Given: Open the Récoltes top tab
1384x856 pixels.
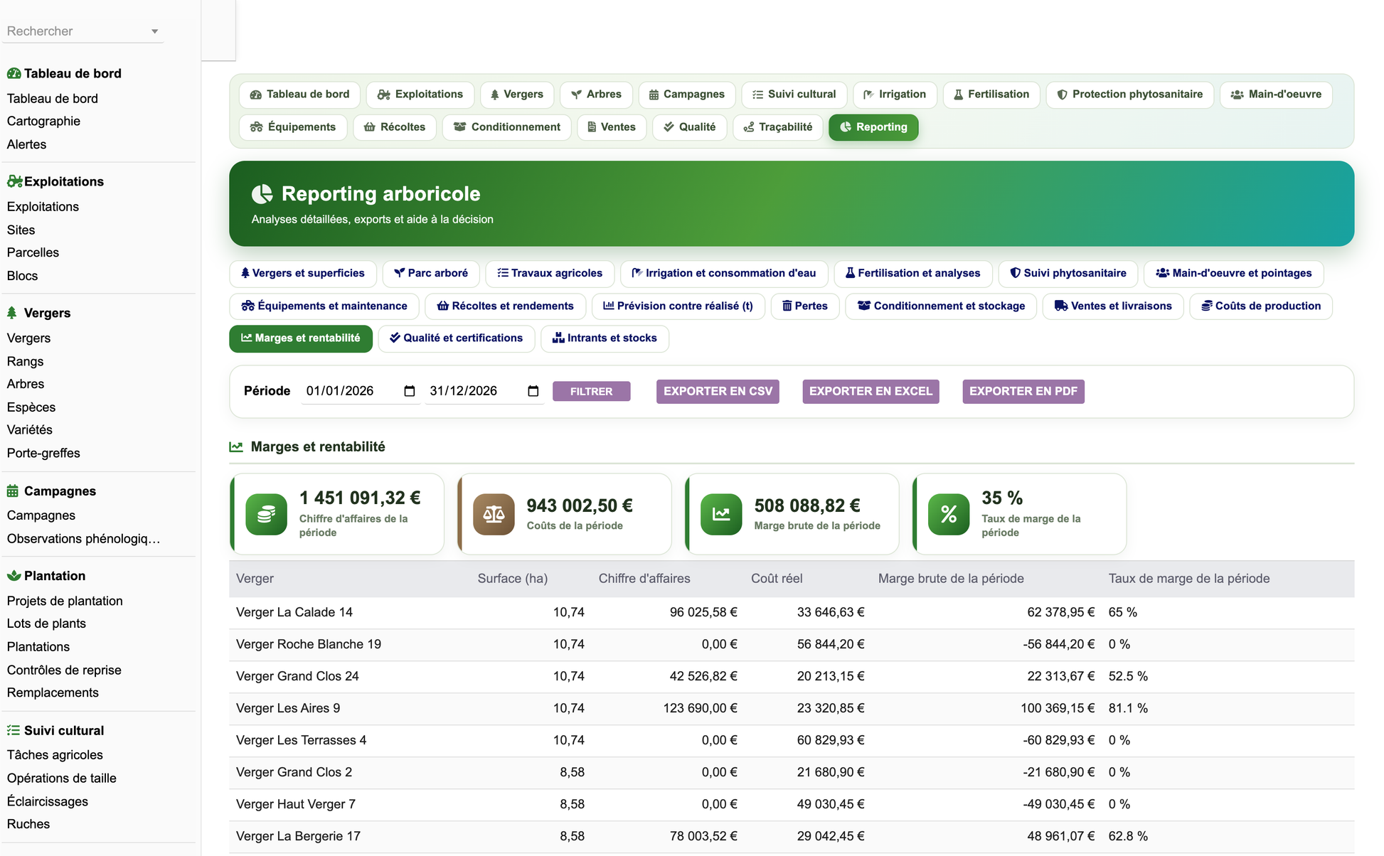Looking at the screenshot, I should (395, 127).
